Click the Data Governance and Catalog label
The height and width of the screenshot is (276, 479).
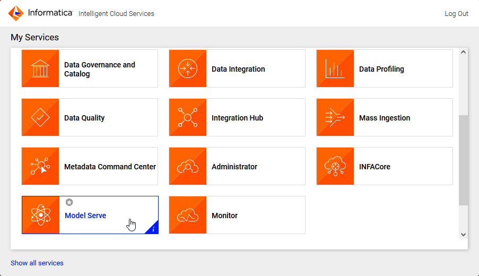pos(100,69)
